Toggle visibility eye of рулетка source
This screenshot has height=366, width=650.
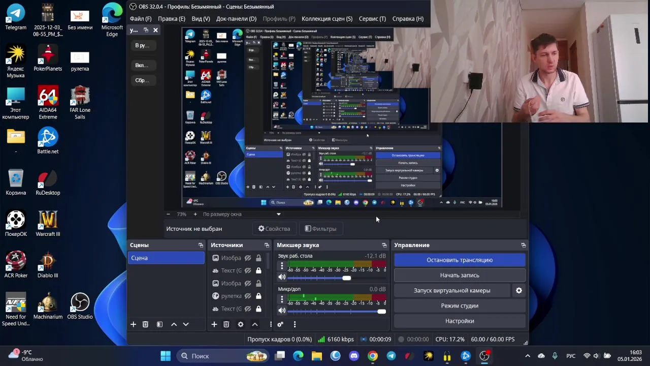point(248,296)
